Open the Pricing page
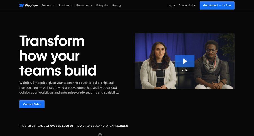This screenshot has height=136, width=254. coord(116,6)
